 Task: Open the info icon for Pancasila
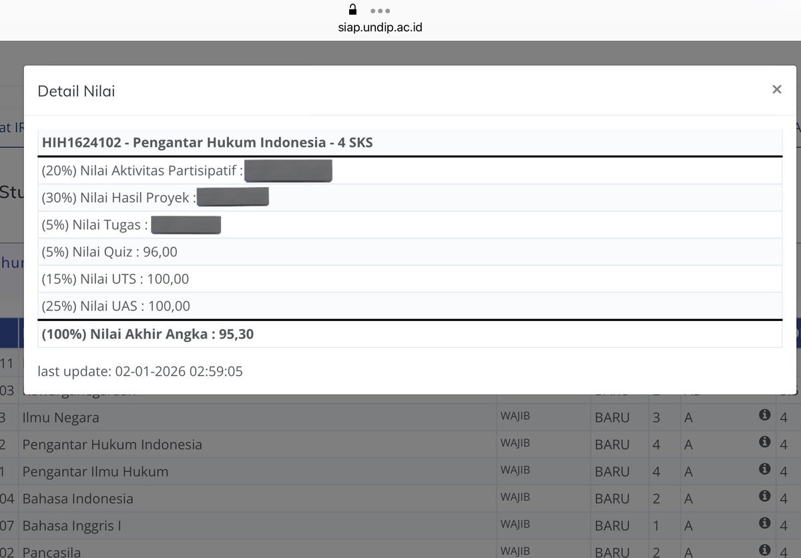(765, 550)
